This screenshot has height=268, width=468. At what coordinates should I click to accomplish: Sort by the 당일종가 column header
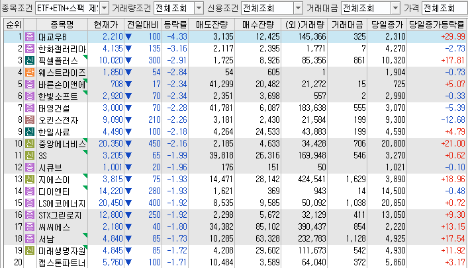tap(387, 24)
